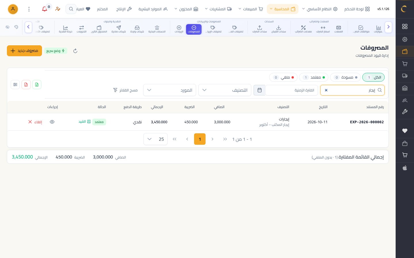Image resolution: width=414 pixels, height=258 pixels.
Task: Toggle toolbar visibility eye-slash icon
Action: pyautogui.click(x=8, y=27)
